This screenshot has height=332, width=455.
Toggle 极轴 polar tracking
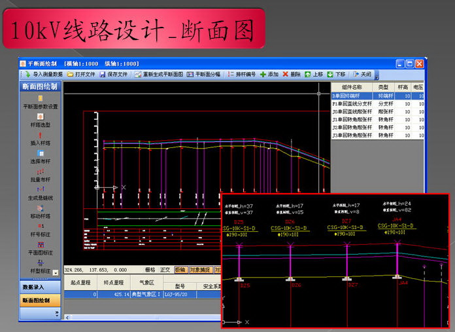(180, 270)
